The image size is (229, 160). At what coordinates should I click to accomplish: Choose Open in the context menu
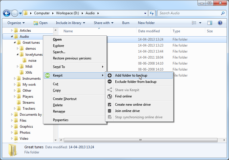pyautogui.click(x=75, y=39)
